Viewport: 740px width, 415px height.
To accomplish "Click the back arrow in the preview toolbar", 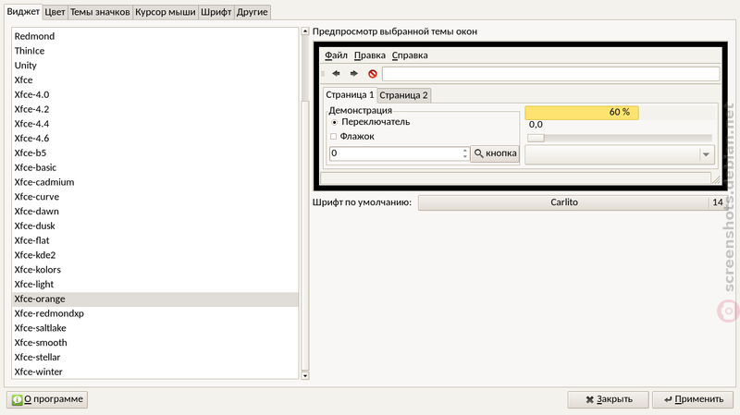I will click(x=336, y=74).
